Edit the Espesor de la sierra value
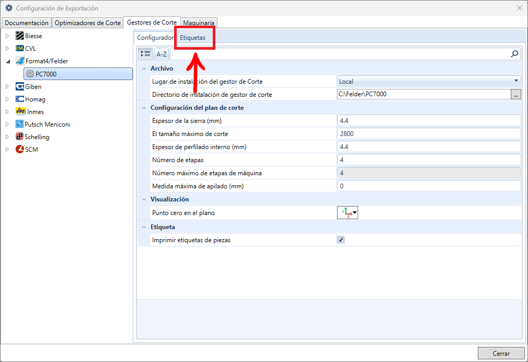Image resolution: width=528 pixels, height=362 pixels. click(429, 121)
